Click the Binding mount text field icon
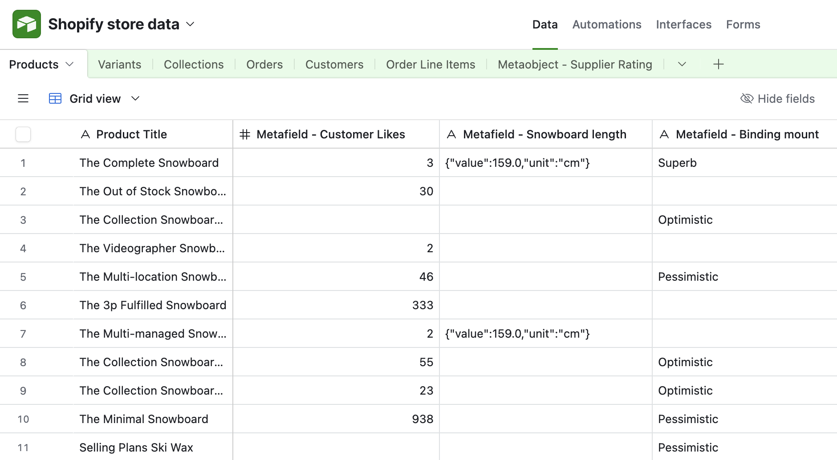Image resolution: width=837 pixels, height=460 pixels. point(664,134)
